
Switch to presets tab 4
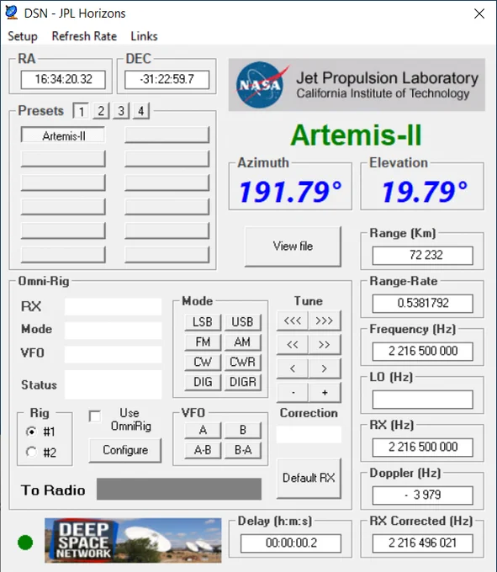[x=141, y=111]
